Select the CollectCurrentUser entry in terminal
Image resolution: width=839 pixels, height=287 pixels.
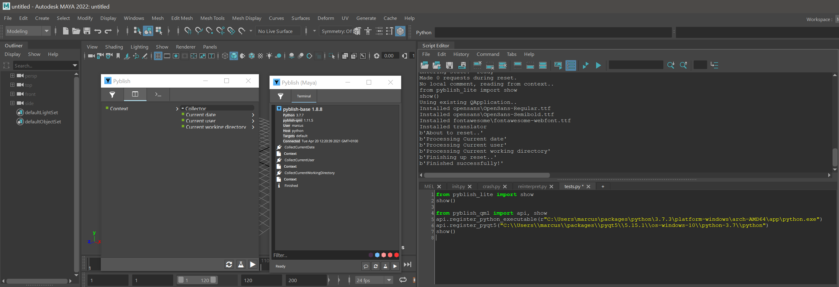point(299,160)
